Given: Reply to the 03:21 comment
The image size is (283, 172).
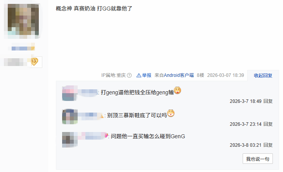Looking at the screenshot, I should [268, 145].
